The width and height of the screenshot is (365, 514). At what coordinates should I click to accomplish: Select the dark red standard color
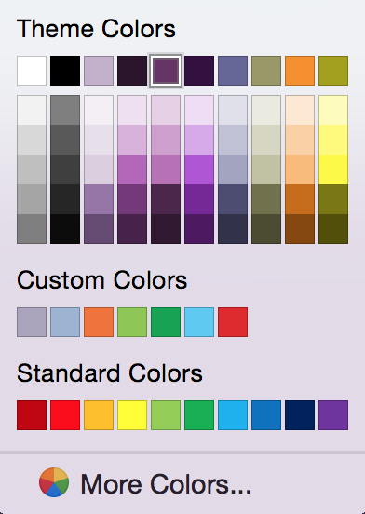click(x=32, y=415)
